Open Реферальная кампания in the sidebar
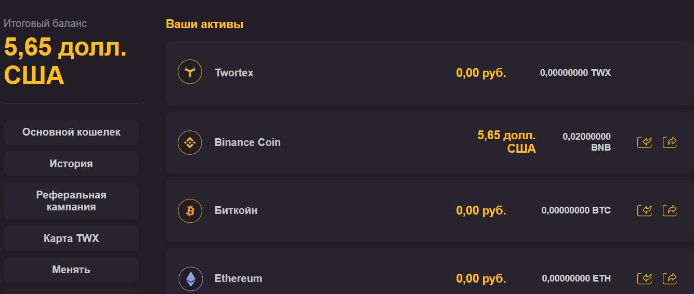694x294 pixels. point(71,201)
